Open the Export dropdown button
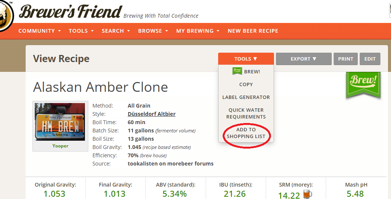 click(303, 59)
